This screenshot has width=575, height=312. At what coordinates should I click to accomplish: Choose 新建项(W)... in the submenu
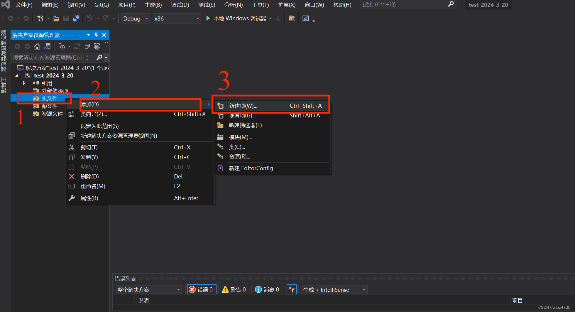[272, 106]
